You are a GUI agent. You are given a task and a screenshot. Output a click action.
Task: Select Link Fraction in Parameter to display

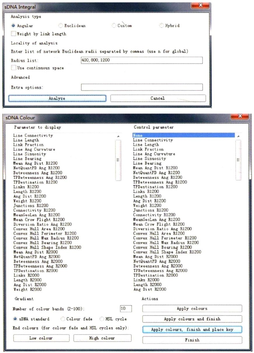click(28, 145)
